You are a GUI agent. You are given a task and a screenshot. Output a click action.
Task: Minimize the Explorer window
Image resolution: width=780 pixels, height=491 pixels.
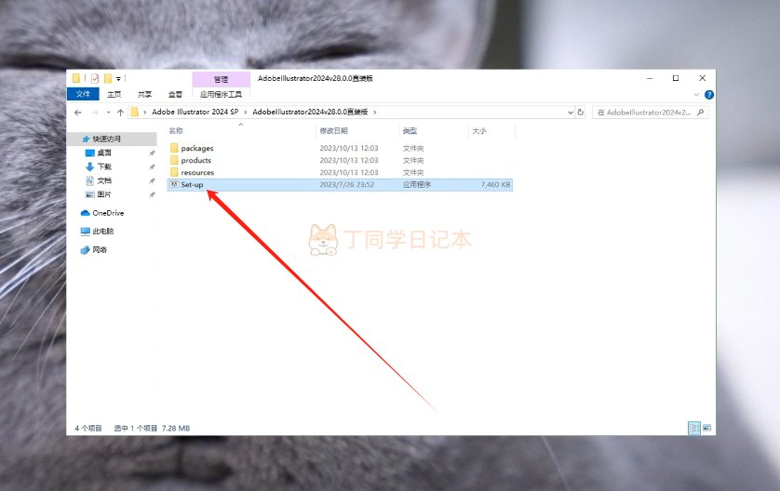[650, 78]
